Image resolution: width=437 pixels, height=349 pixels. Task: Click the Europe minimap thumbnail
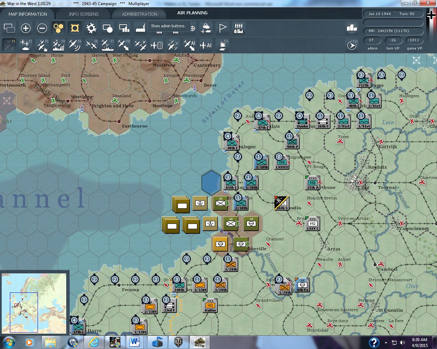pos(34,303)
